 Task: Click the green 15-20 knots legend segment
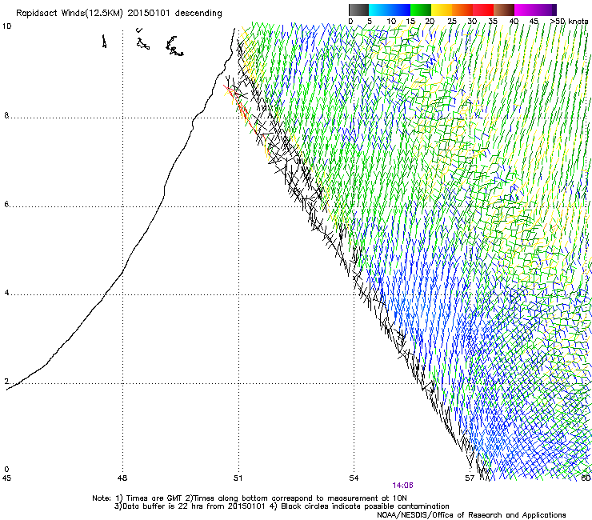pos(421,10)
